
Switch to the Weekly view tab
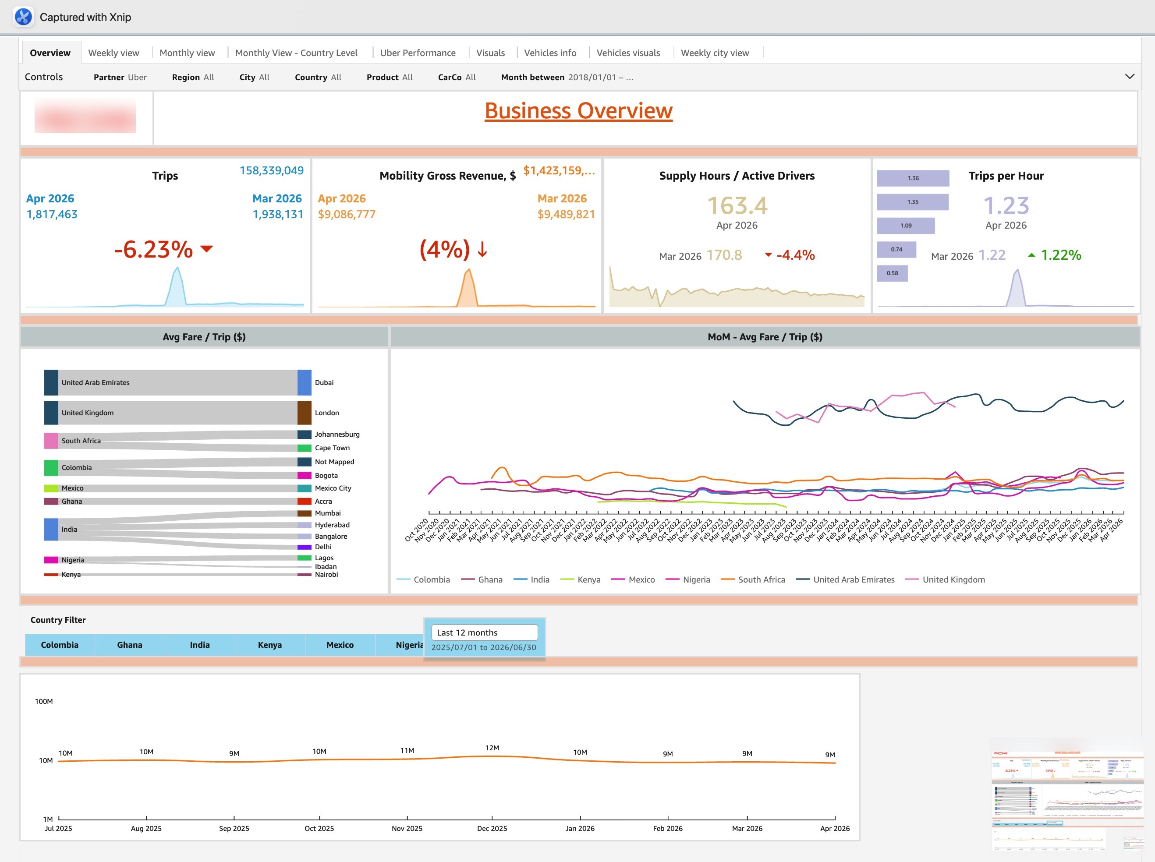click(x=114, y=53)
